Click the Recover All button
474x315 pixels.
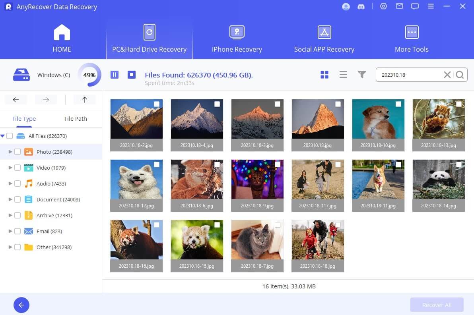coord(437,305)
